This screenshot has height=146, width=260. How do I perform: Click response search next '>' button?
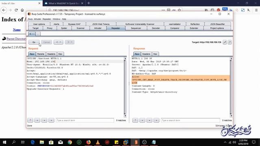click(x=156, y=120)
